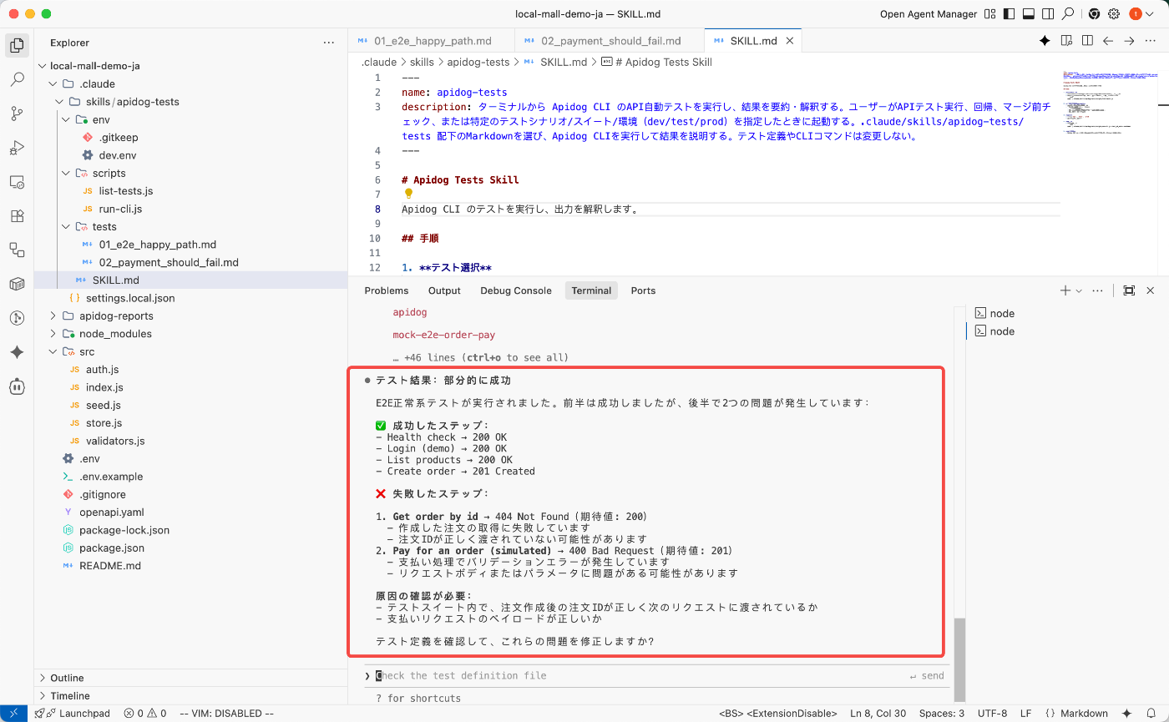Screen dimensions: 1169x722
Task: Open the Customize Layout icon in title bar
Action: pyautogui.click(x=990, y=14)
